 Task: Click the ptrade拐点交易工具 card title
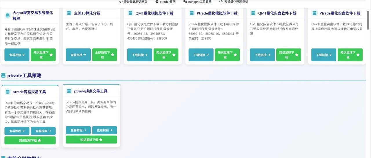91,91
